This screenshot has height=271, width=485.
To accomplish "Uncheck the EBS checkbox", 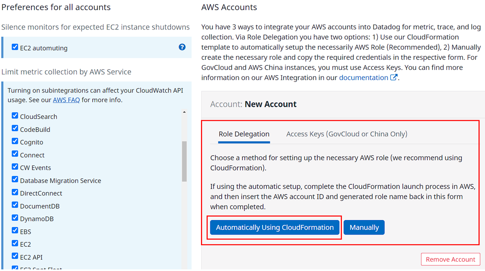I will click(x=15, y=231).
